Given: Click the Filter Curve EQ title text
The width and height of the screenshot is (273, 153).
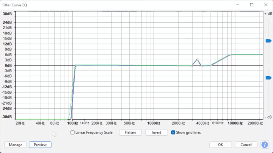Looking at the screenshot, I should tap(15, 5).
